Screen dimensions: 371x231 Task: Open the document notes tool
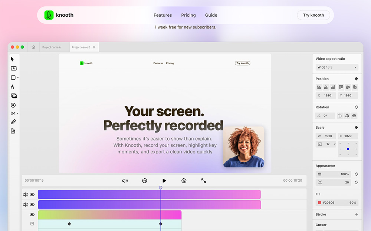point(13,131)
